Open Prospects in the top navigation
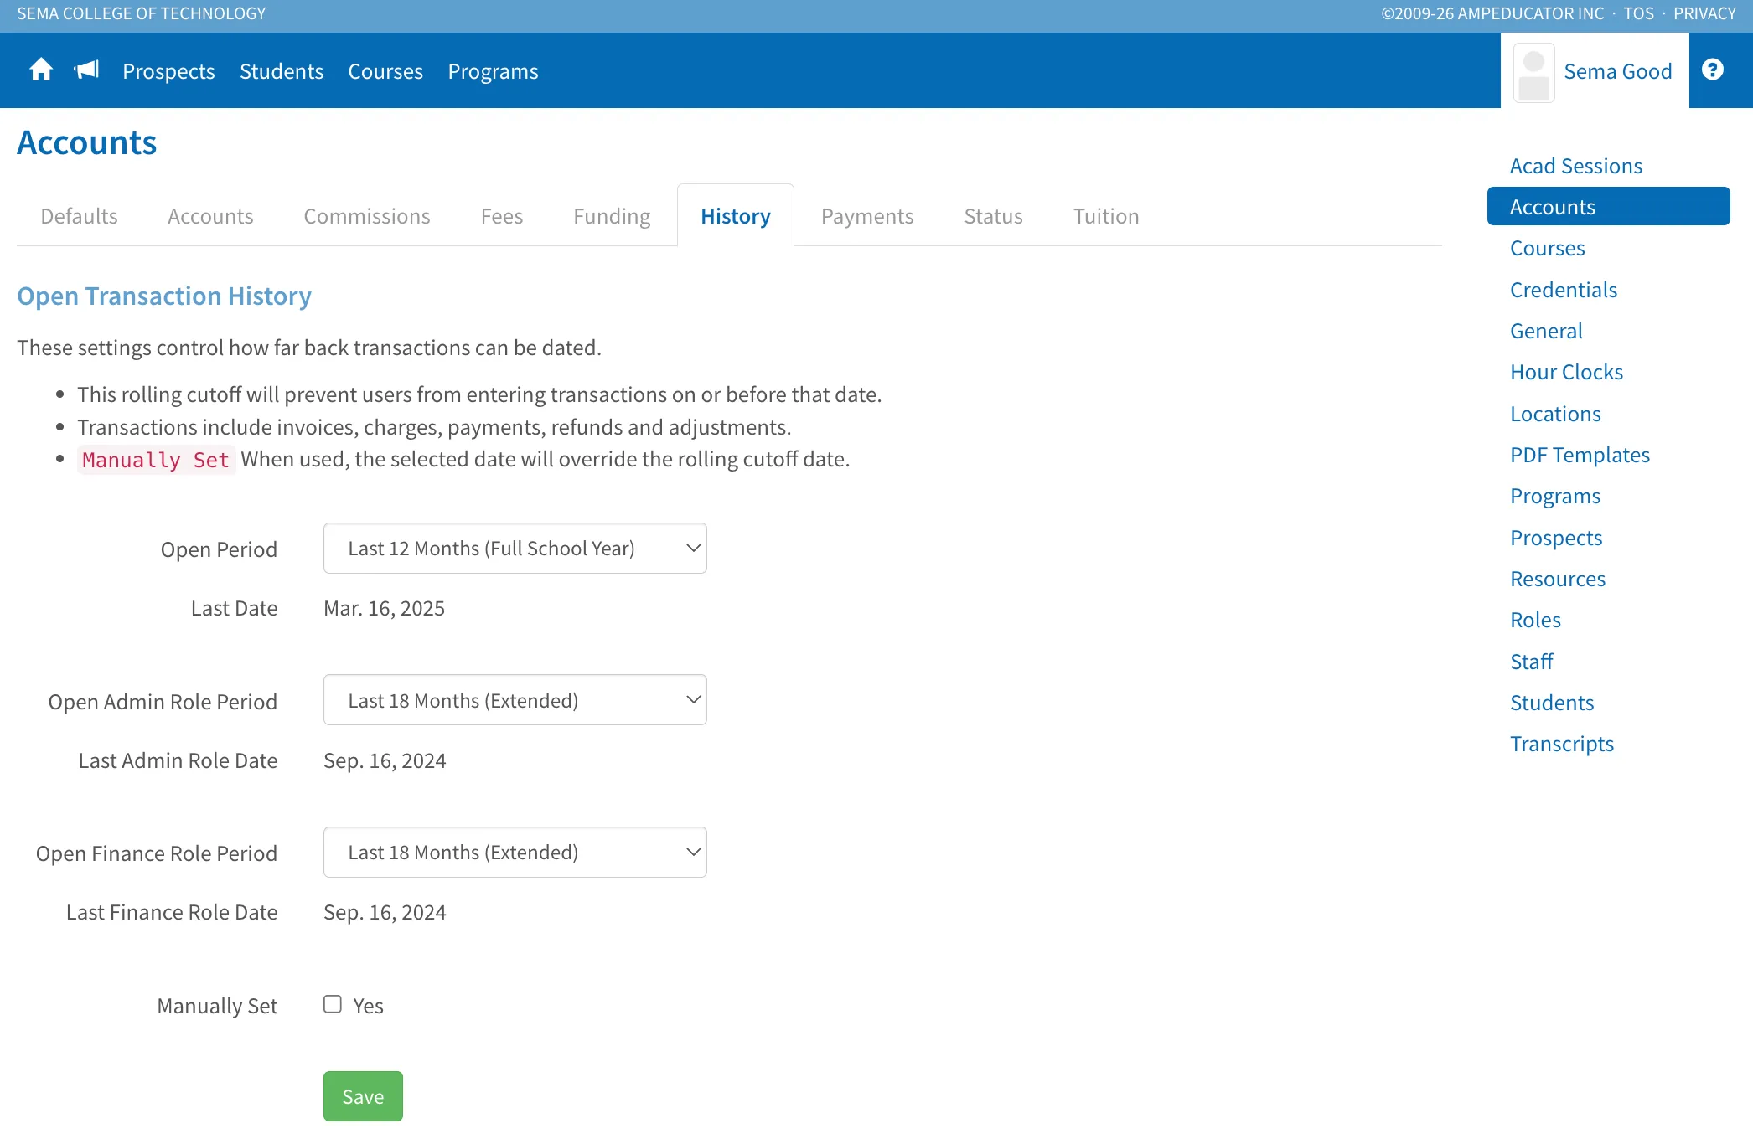The height and width of the screenshot is (1144, 1753). pyautogui.click(x=168, y=71)
